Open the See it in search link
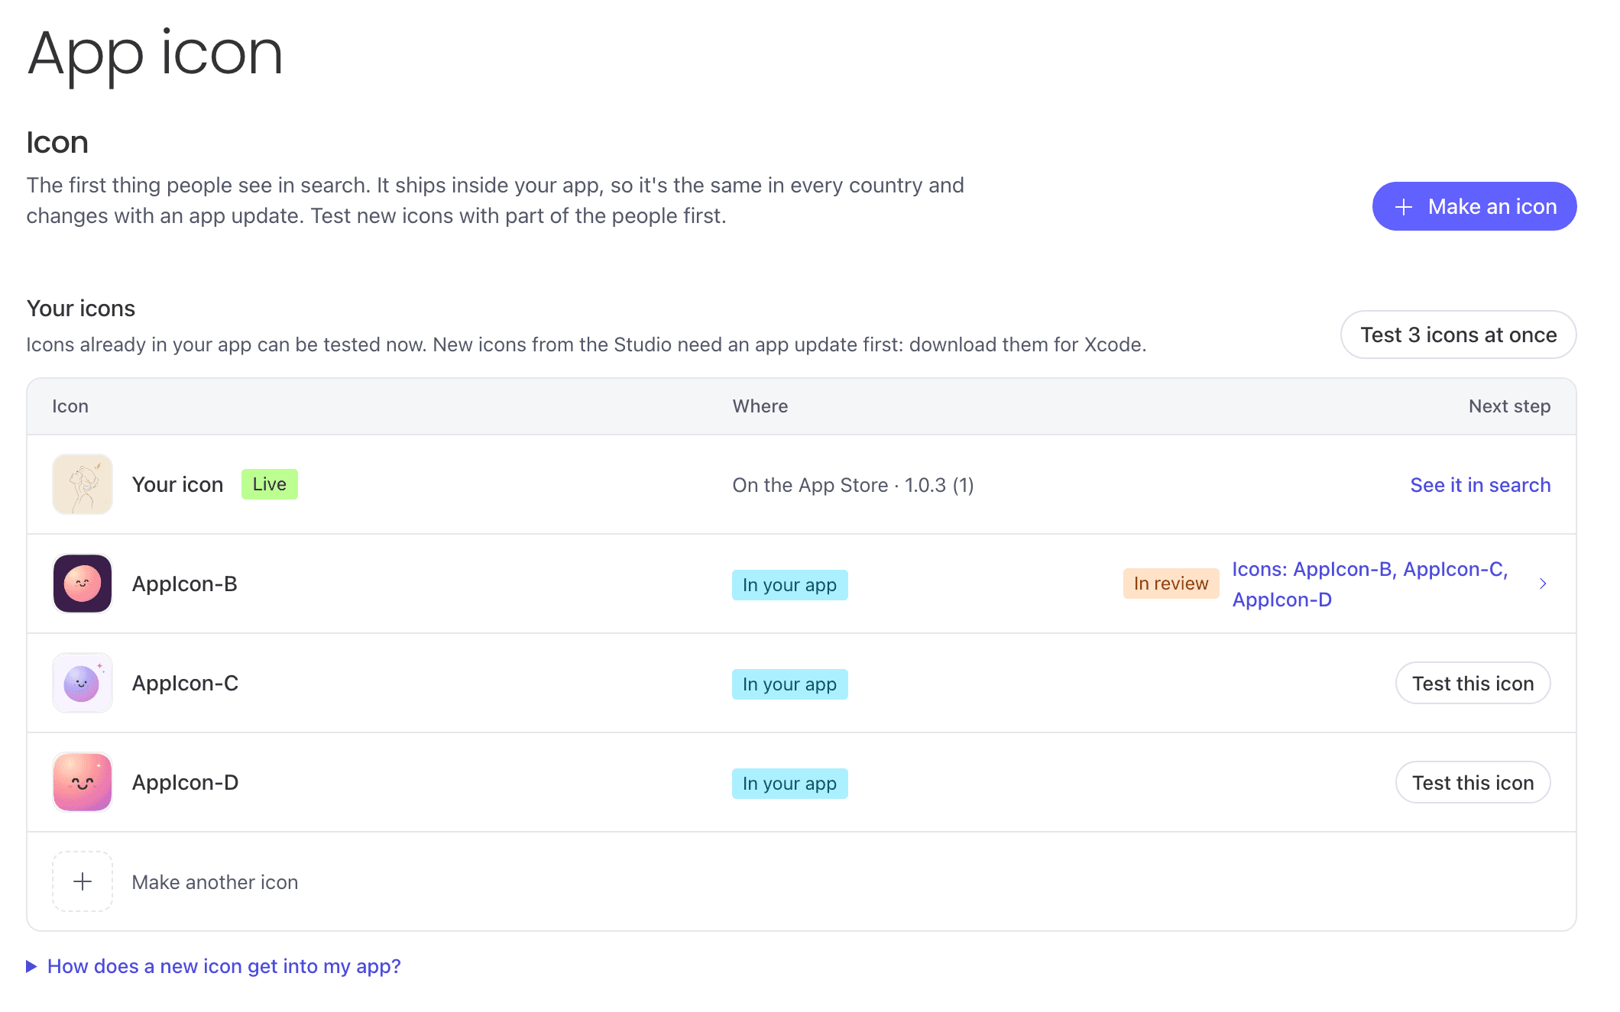 pyautogui.click(x=1480, y=485)
